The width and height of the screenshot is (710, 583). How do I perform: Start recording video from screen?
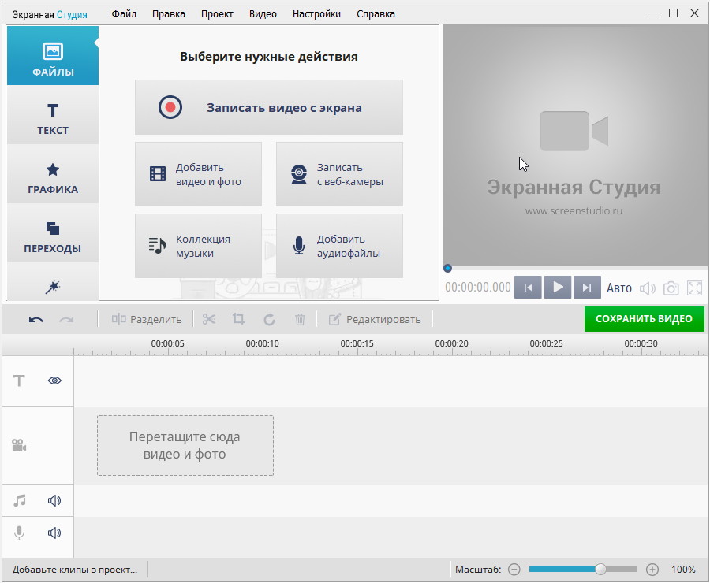pos(268,108)
